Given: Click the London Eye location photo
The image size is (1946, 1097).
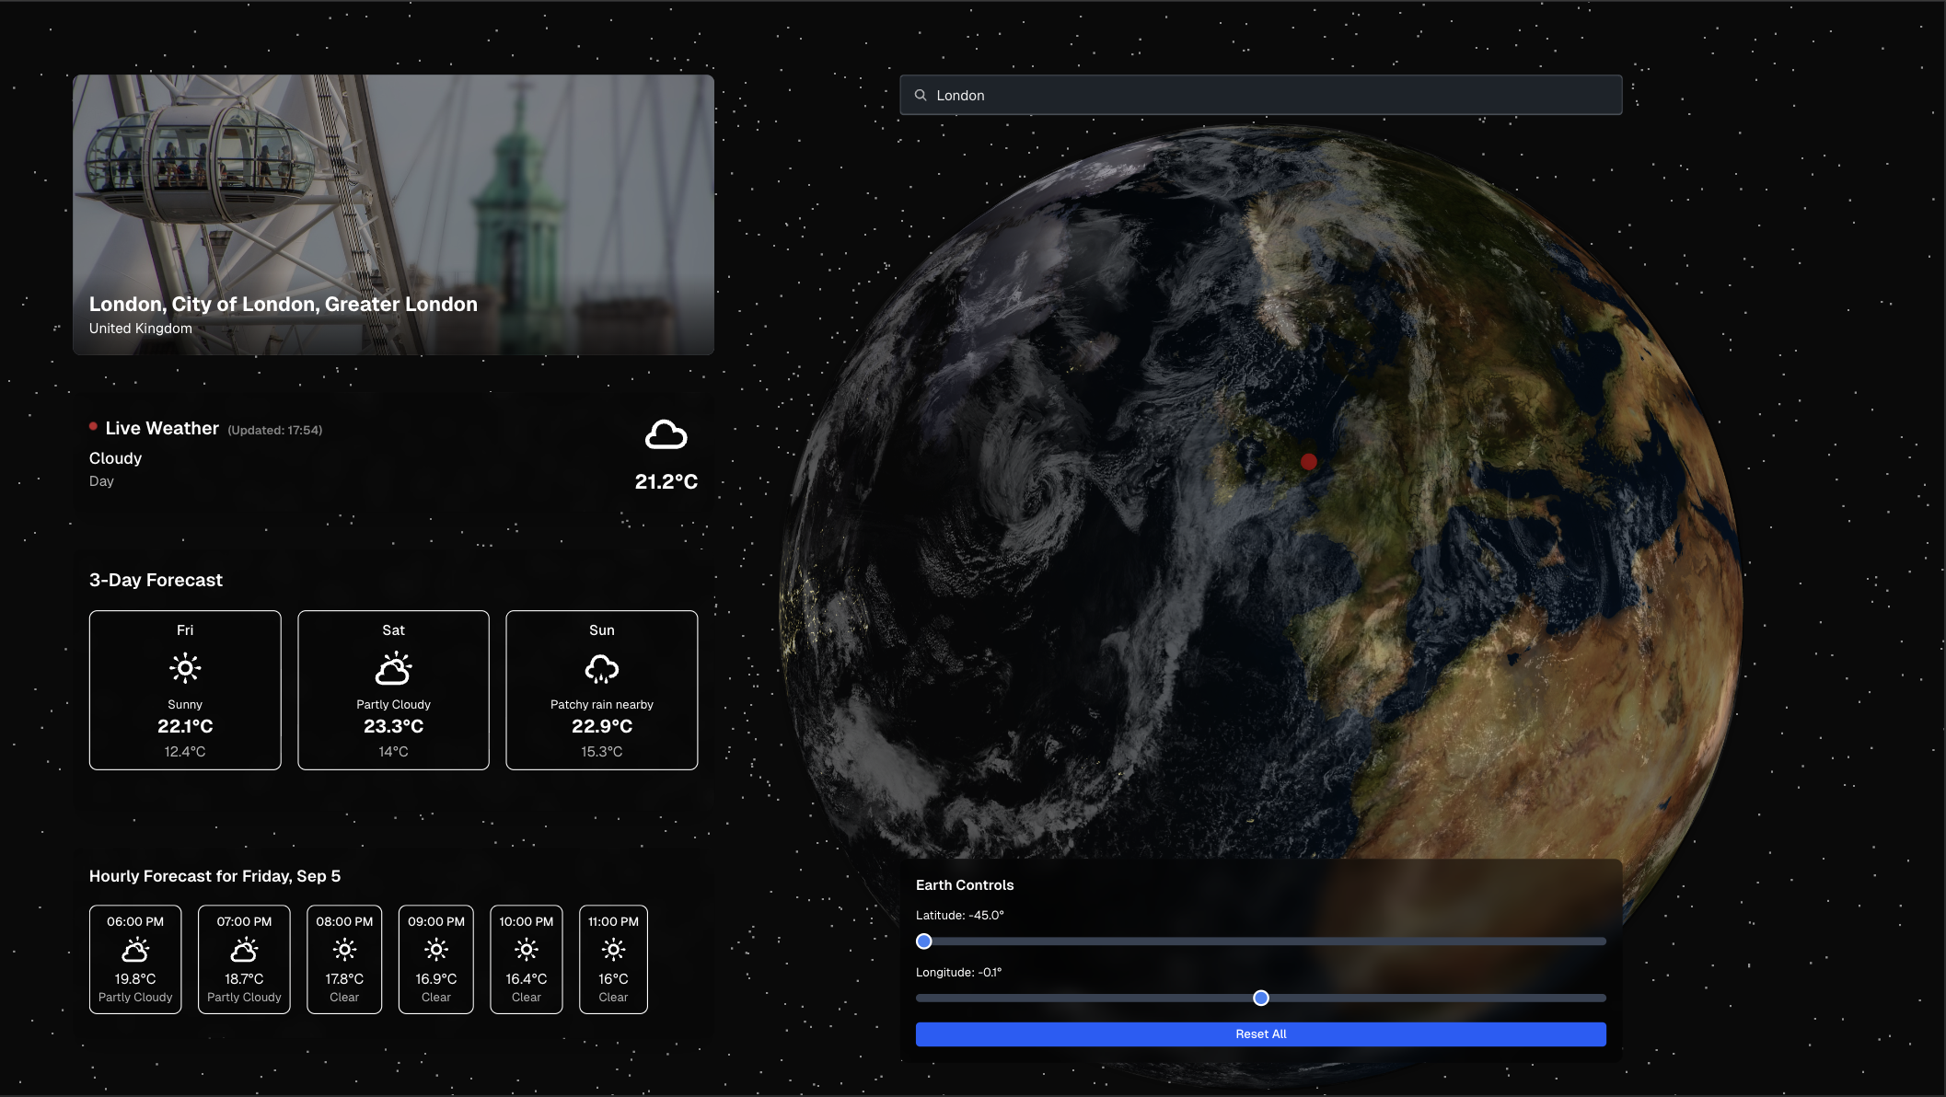Looking at the screenshot, I should [x=393, y=184].
